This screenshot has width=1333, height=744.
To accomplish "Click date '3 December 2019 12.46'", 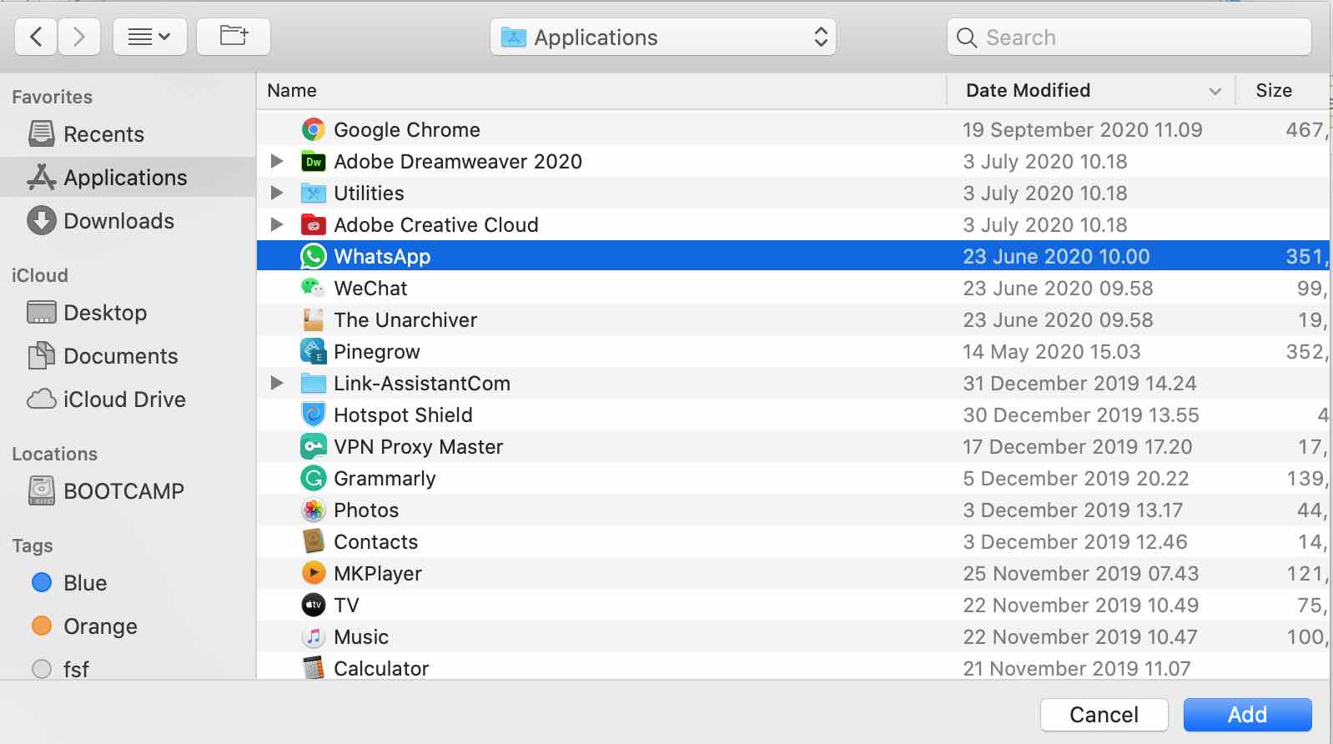I will (x=1075, y=542).
